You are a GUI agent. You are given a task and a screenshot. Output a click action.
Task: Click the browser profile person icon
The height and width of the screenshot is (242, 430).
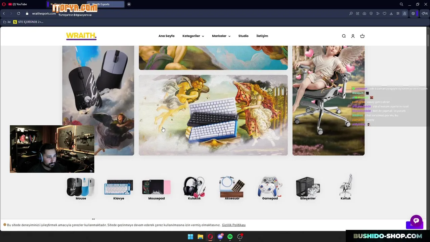(x=405, y=13)
